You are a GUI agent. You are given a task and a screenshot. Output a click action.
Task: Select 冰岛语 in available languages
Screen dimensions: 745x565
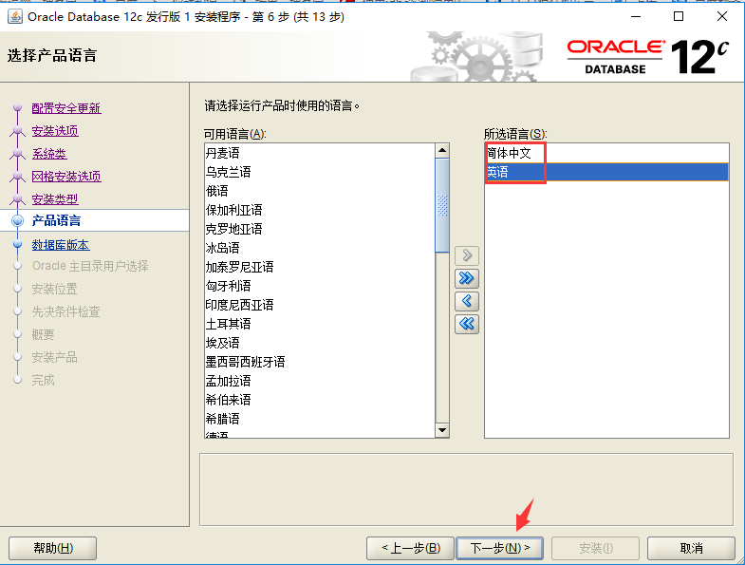point(320,248)
